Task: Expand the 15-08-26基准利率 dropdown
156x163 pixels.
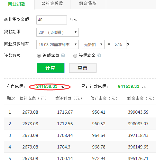Action: pyautogui.click(x=58, y=44)
